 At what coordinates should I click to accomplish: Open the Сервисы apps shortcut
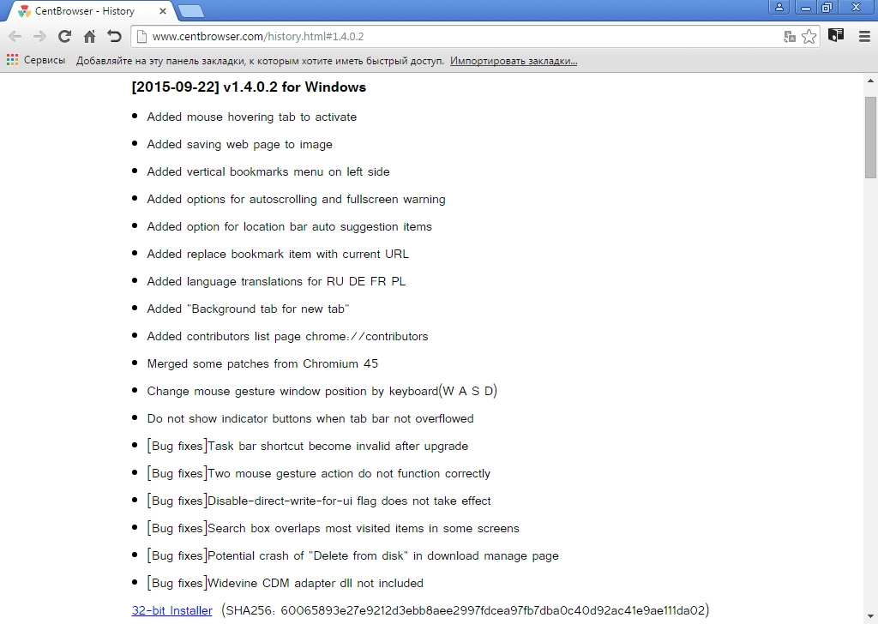click(x=36, y=60)
